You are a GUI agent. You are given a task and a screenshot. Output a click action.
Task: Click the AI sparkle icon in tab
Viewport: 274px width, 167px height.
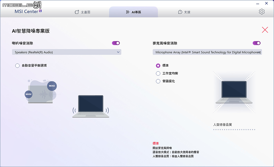128,12
